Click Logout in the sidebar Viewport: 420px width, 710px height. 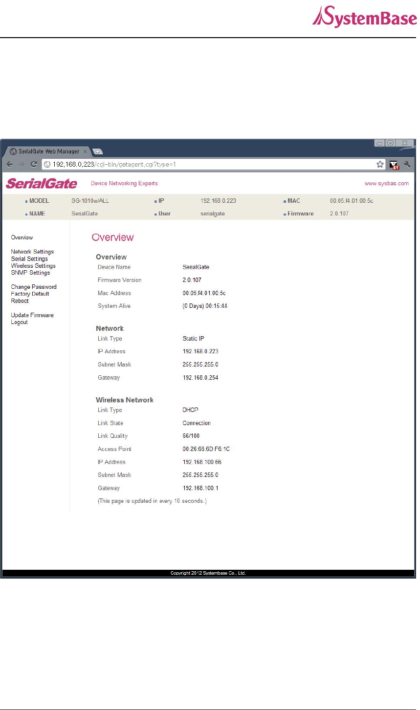[19, 322]
